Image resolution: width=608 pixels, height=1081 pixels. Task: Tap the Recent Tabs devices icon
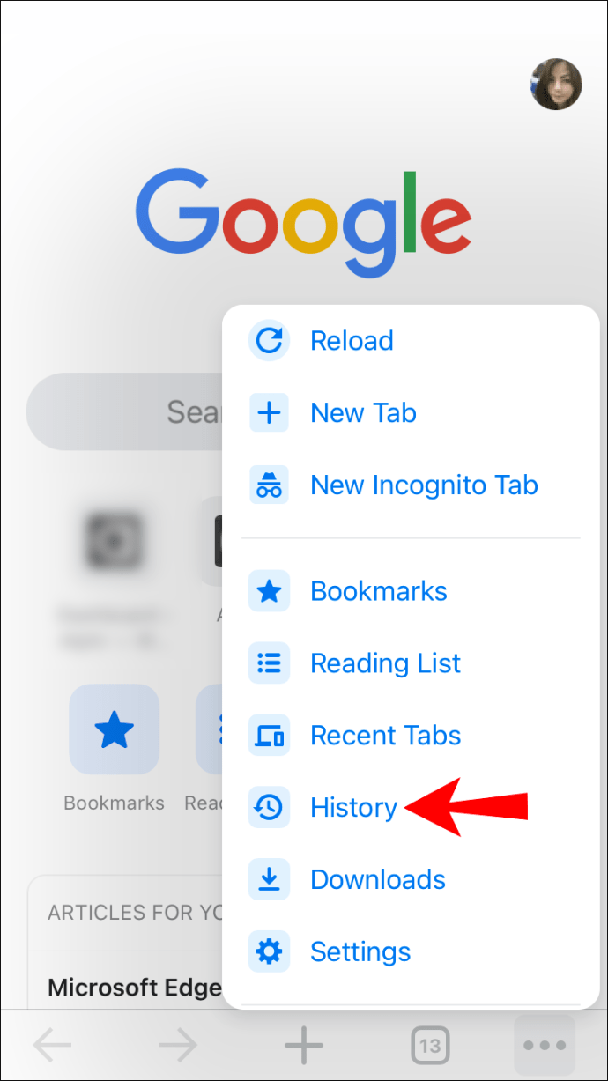(x=269, y=736)
